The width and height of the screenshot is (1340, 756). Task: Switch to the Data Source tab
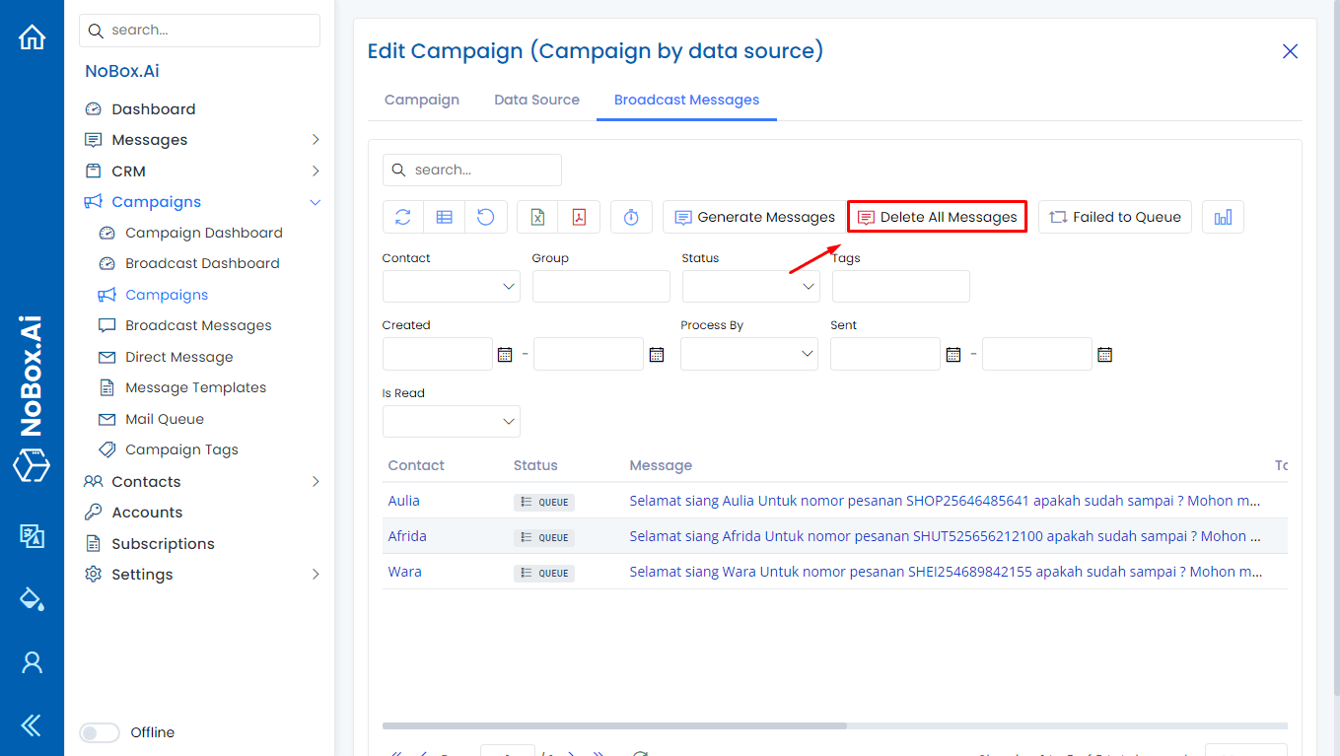coord(536,100)
